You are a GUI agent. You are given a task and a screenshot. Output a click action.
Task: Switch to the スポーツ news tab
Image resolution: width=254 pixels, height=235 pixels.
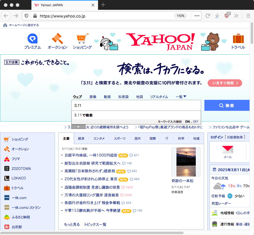(x=120, y=138)
